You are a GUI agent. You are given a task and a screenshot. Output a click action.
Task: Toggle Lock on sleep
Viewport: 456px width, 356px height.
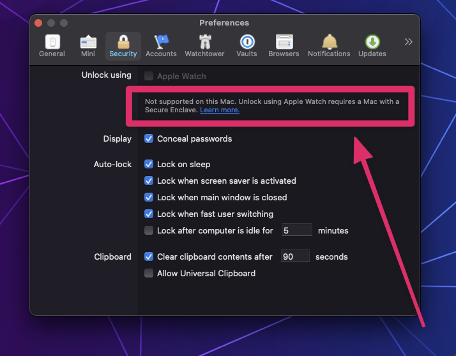(149, 165)
